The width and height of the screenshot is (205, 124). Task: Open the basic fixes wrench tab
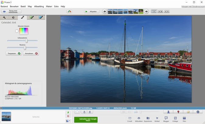click(x=4, y=18)
